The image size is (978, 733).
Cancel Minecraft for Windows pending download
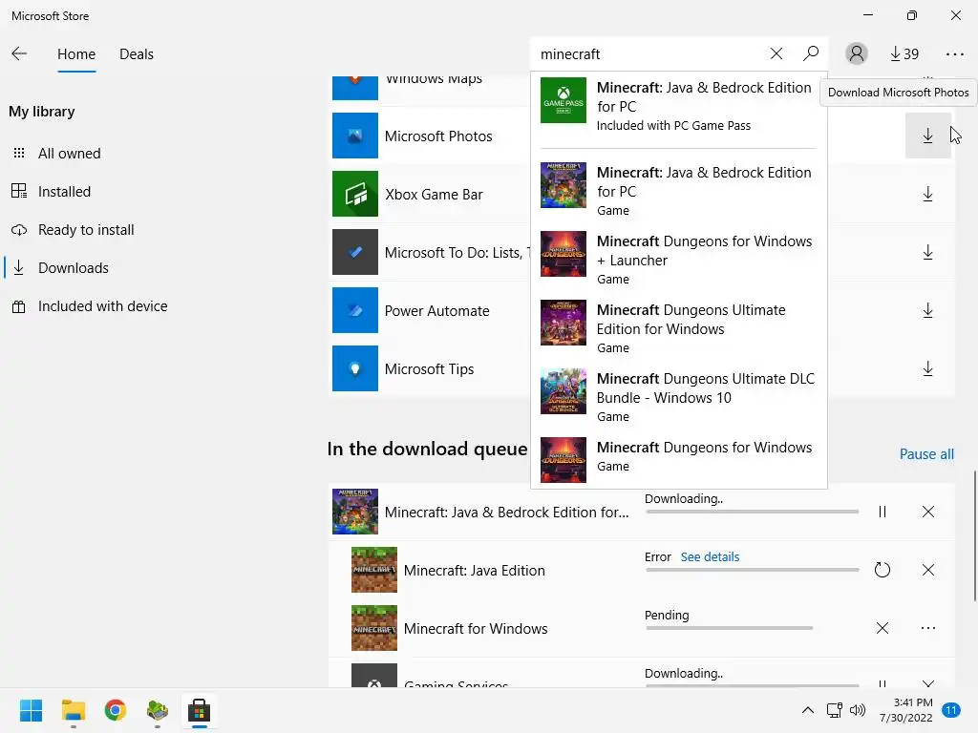coord(882,628)
